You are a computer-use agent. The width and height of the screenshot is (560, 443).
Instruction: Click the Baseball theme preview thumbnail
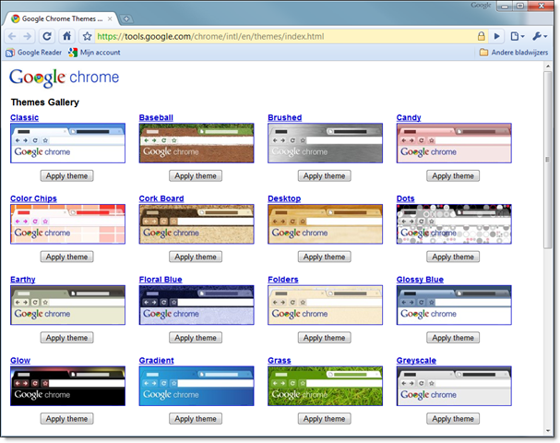197,143
